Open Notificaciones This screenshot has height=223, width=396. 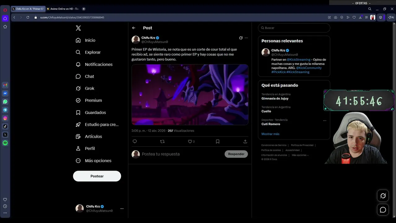(x=94, y=64)
